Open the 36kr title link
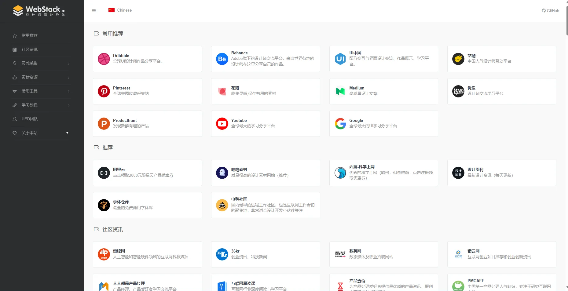This screenshot has height=291, width=568. pos(235,251)
